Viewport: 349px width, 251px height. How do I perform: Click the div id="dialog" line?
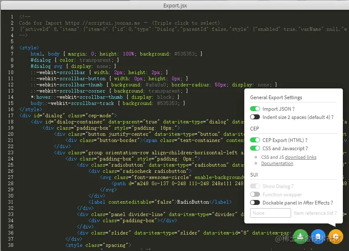point(68,116)
